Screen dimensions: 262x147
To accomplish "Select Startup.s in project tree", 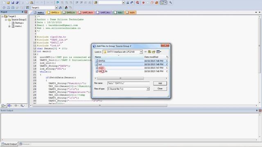I will pos(19,23).
